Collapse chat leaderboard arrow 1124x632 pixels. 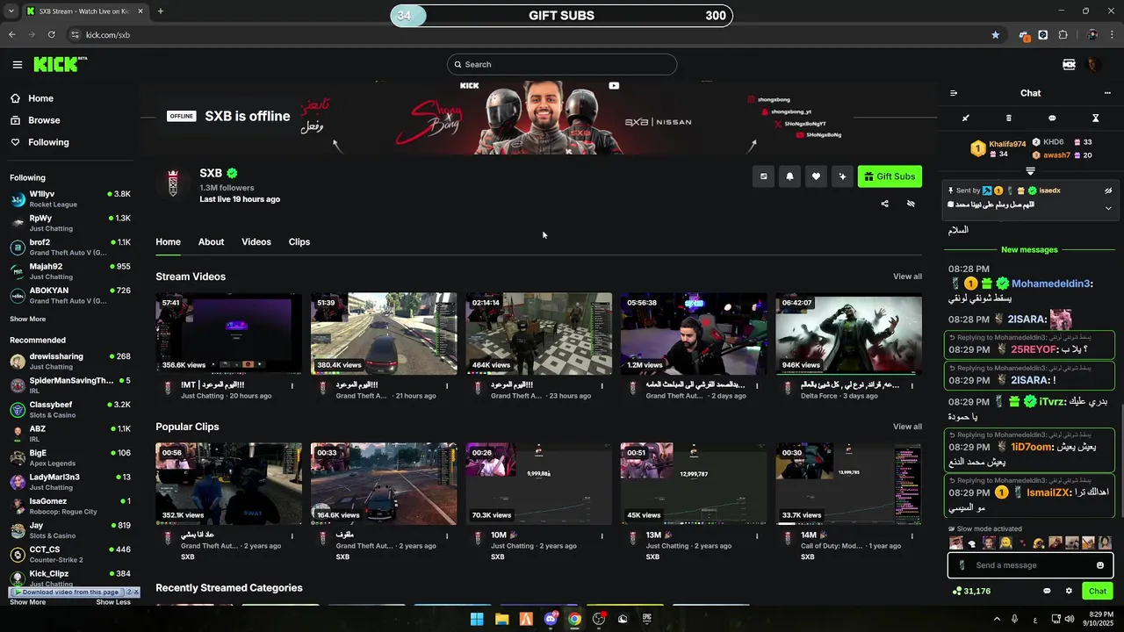1031,171
